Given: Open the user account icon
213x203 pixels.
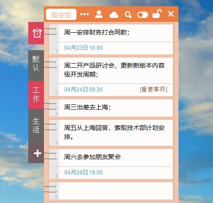Looking at the screenshot, I should pos(99,14).
